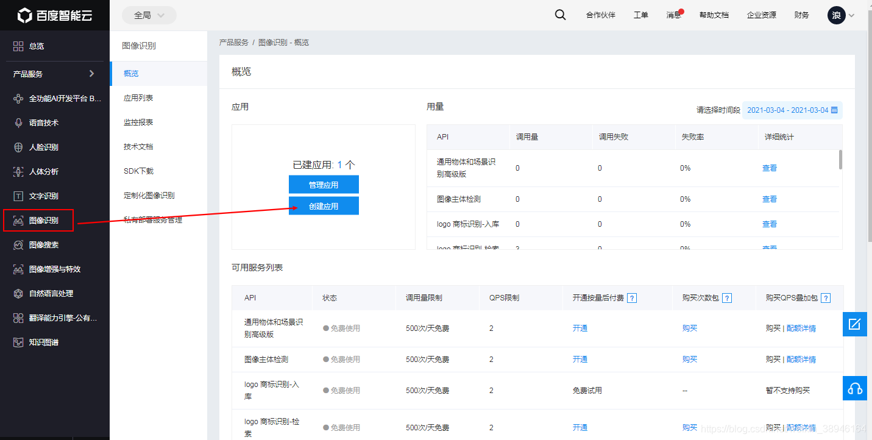Screen dimensions: 872x440
Task: Click the 图像识别 panel title
Action: (139, 46)
